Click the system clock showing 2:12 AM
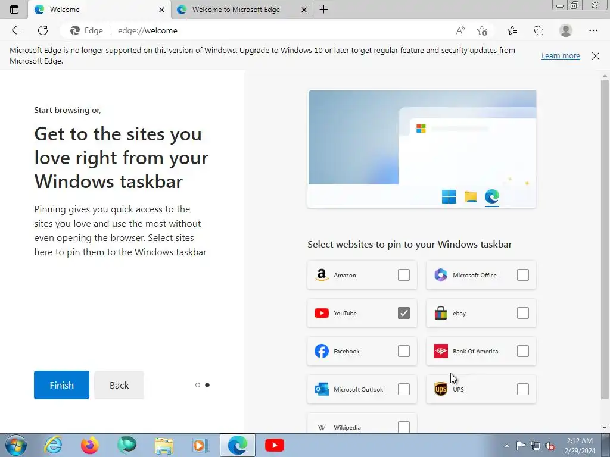Viewport: 610px width, 457px height. (580, 446)
